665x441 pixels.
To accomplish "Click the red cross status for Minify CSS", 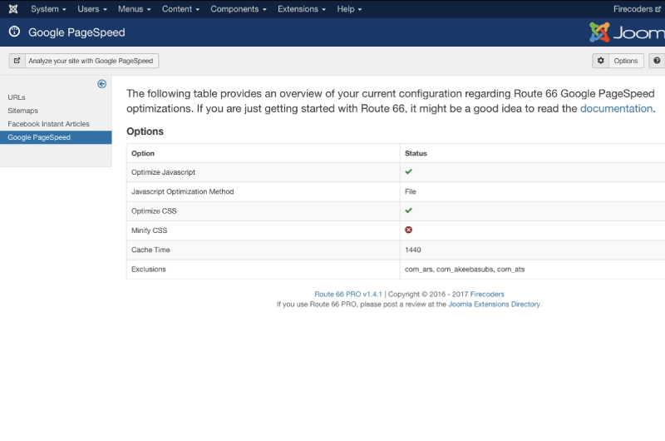I will [408, 230].
